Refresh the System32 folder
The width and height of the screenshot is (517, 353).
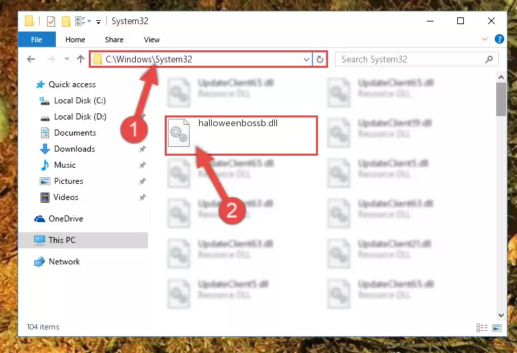pos(320,60)
